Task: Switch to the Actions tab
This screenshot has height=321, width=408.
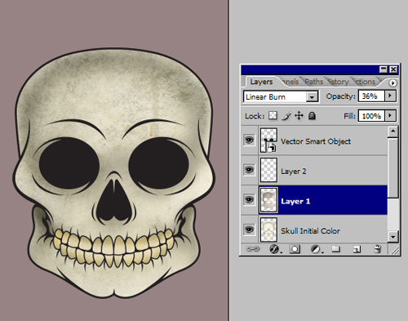Action: 366,82
